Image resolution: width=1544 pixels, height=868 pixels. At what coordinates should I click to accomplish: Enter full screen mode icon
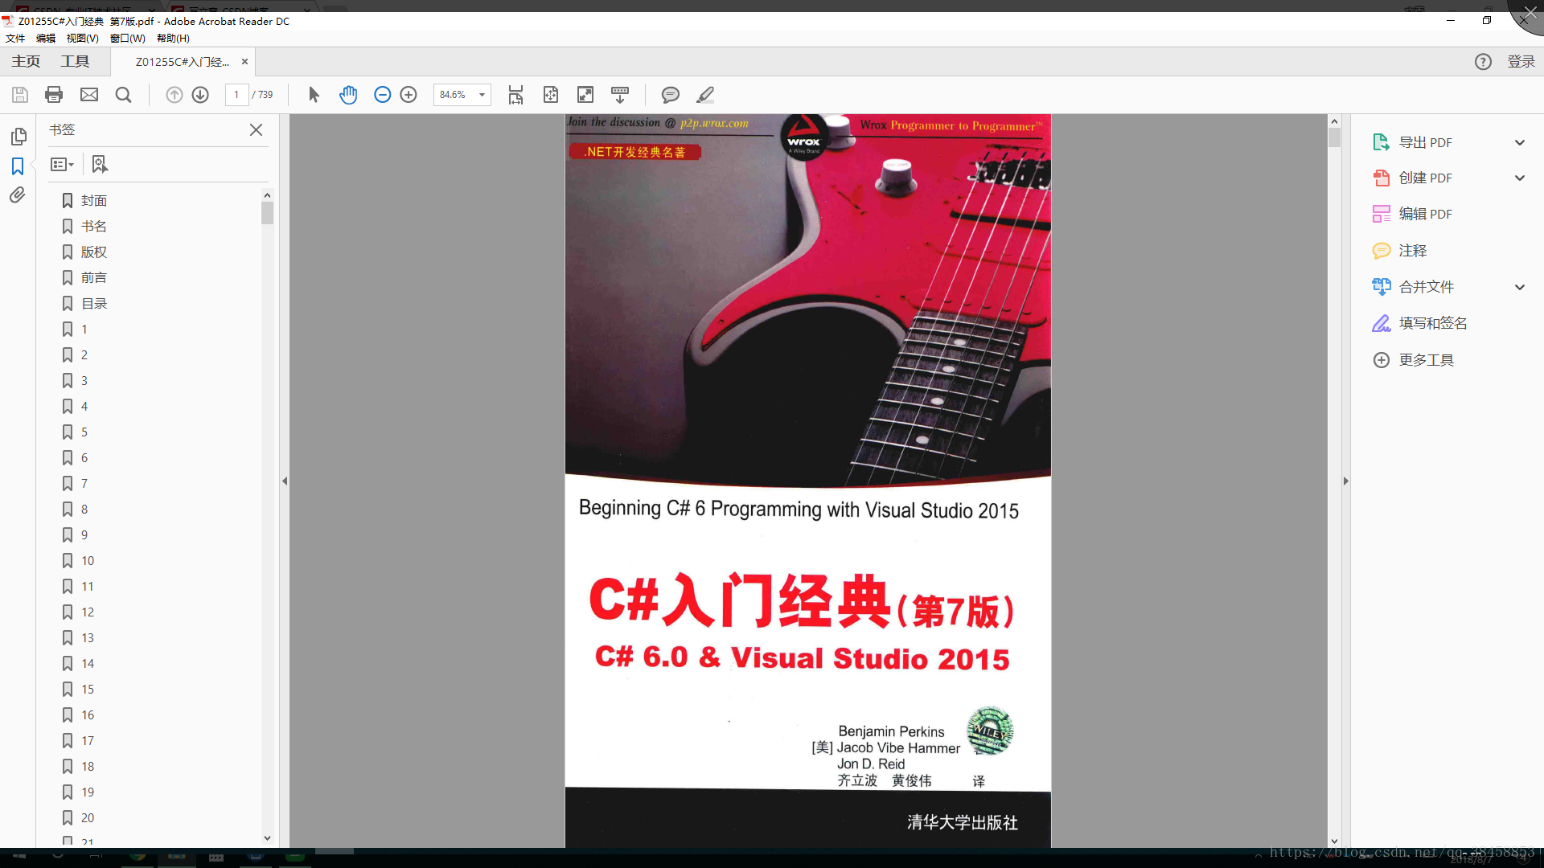[x=585, y=95]
